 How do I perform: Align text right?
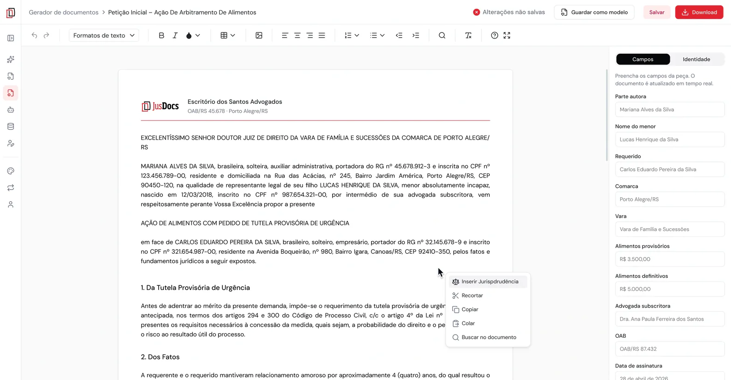point(309,35)
